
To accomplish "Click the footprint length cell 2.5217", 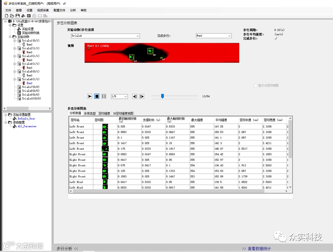I will click(250, 149).
